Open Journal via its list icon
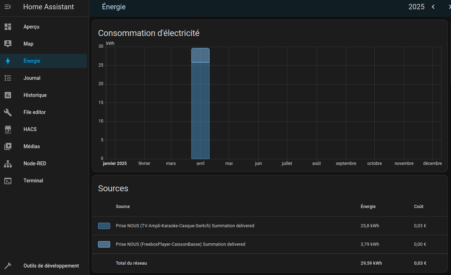 (8, 78)
